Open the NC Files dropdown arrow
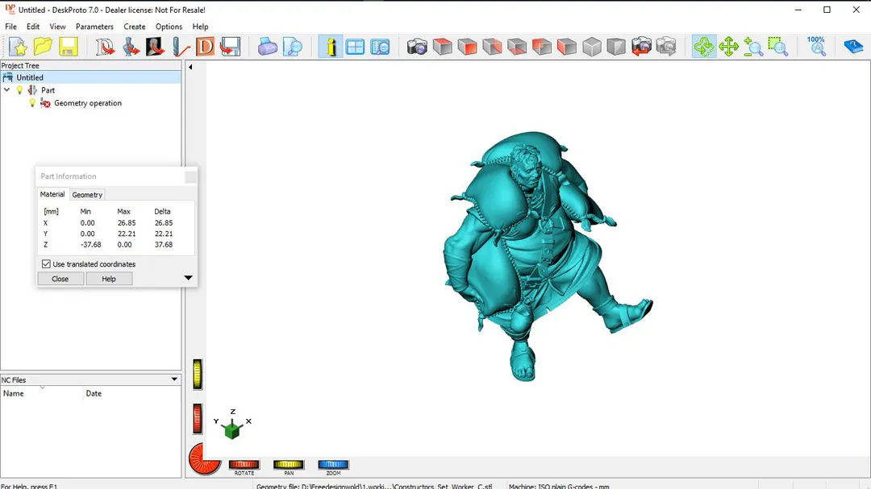Image resolution: width=871 pixels, height=489 pixels. click(174, 379)
